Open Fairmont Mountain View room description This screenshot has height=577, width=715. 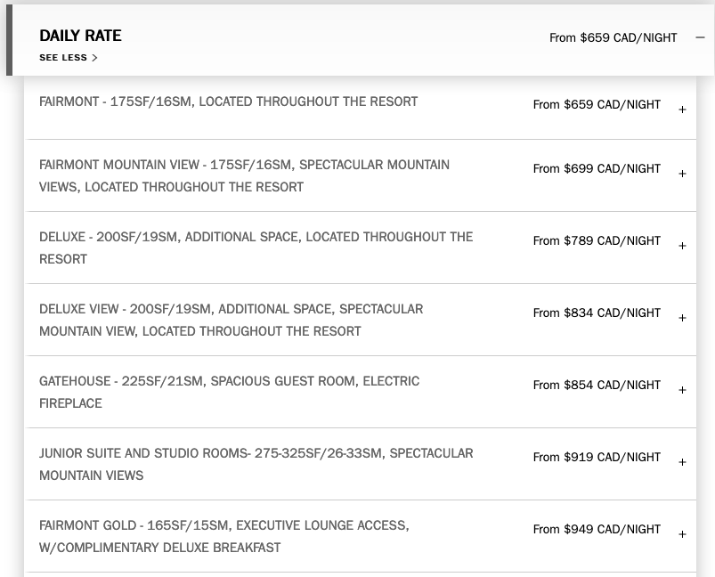pos(244,175)
